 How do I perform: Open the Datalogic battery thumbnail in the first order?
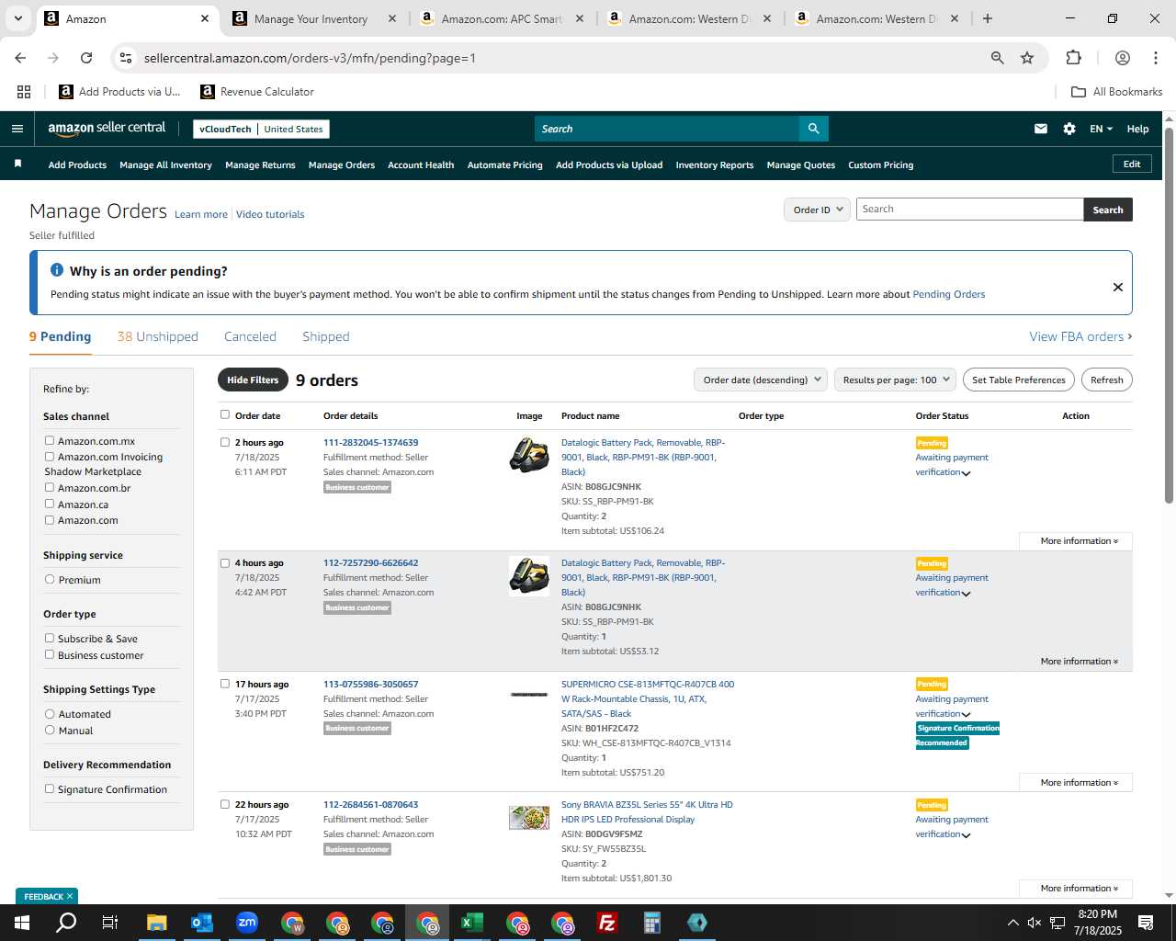pos(529,456)
